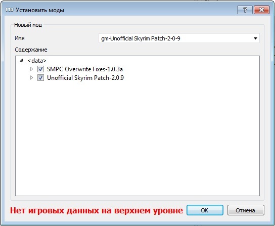Open the question mark help button
This screenshot has width=275, height=226.
(245, 10)
